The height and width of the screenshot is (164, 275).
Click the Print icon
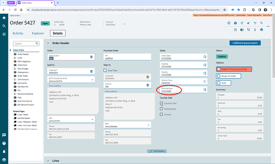[261, 30]
